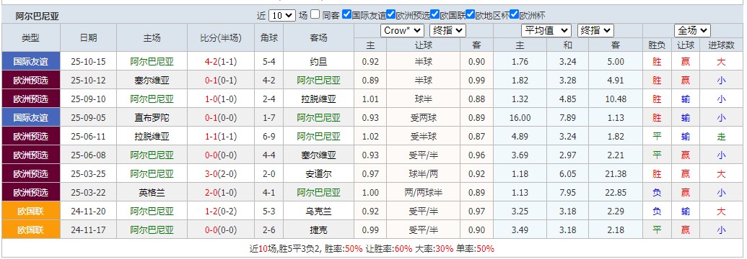
Task: Click 欧洲预选 tag in the 25-03-22 row
Action: click(31, 193)
